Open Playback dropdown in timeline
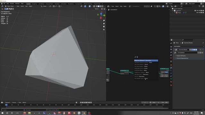This screenshot has height=115, width=205. point(8,103)
